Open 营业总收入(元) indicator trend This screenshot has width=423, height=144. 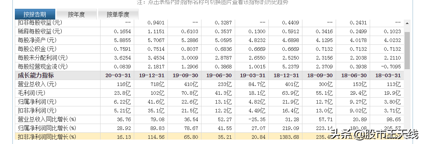pyautogui.click(x=37, y=84)
